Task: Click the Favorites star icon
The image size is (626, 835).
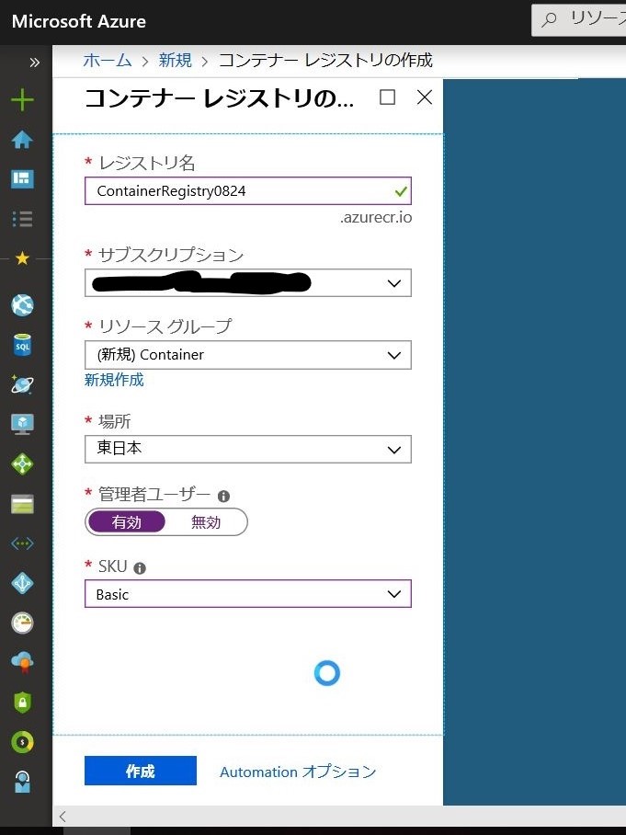Action: pos(22,258)
